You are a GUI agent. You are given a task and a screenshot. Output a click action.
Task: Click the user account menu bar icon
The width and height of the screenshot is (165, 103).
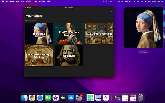[122, 1]
